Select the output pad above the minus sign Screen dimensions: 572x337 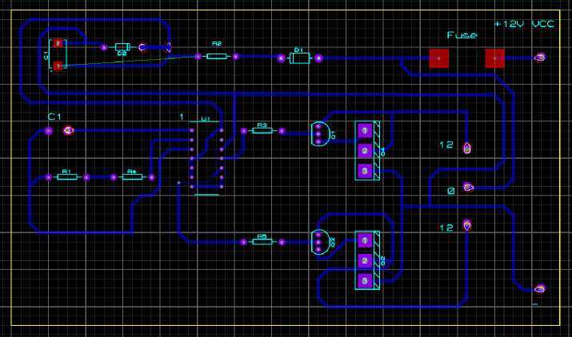click(x=539, y=289)
